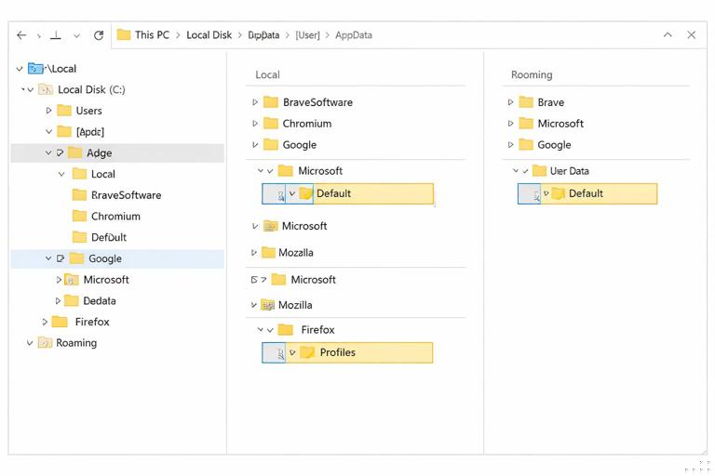Screen dimensions: 715x476
Task: Click the Roaming folder icon in tree
Action: point(45,342)
